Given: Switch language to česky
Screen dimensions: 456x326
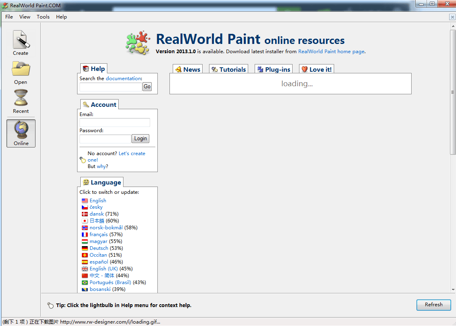Looking at the screenshot, I should pyautogui.click(x=96, y=207).
